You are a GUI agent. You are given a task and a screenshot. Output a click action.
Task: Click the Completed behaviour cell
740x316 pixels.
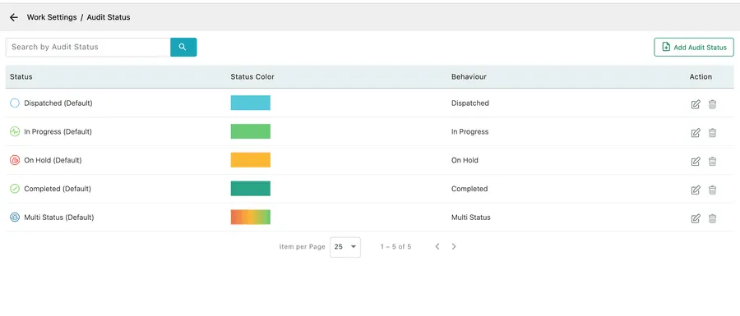click(469, 189)
